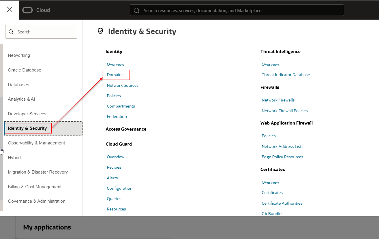Click the Identity & Security shield icon
379x239 pixels.
pos(100,31)
